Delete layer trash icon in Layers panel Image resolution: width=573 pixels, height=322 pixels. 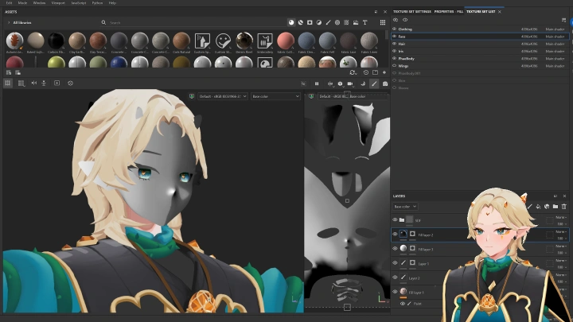564,206
